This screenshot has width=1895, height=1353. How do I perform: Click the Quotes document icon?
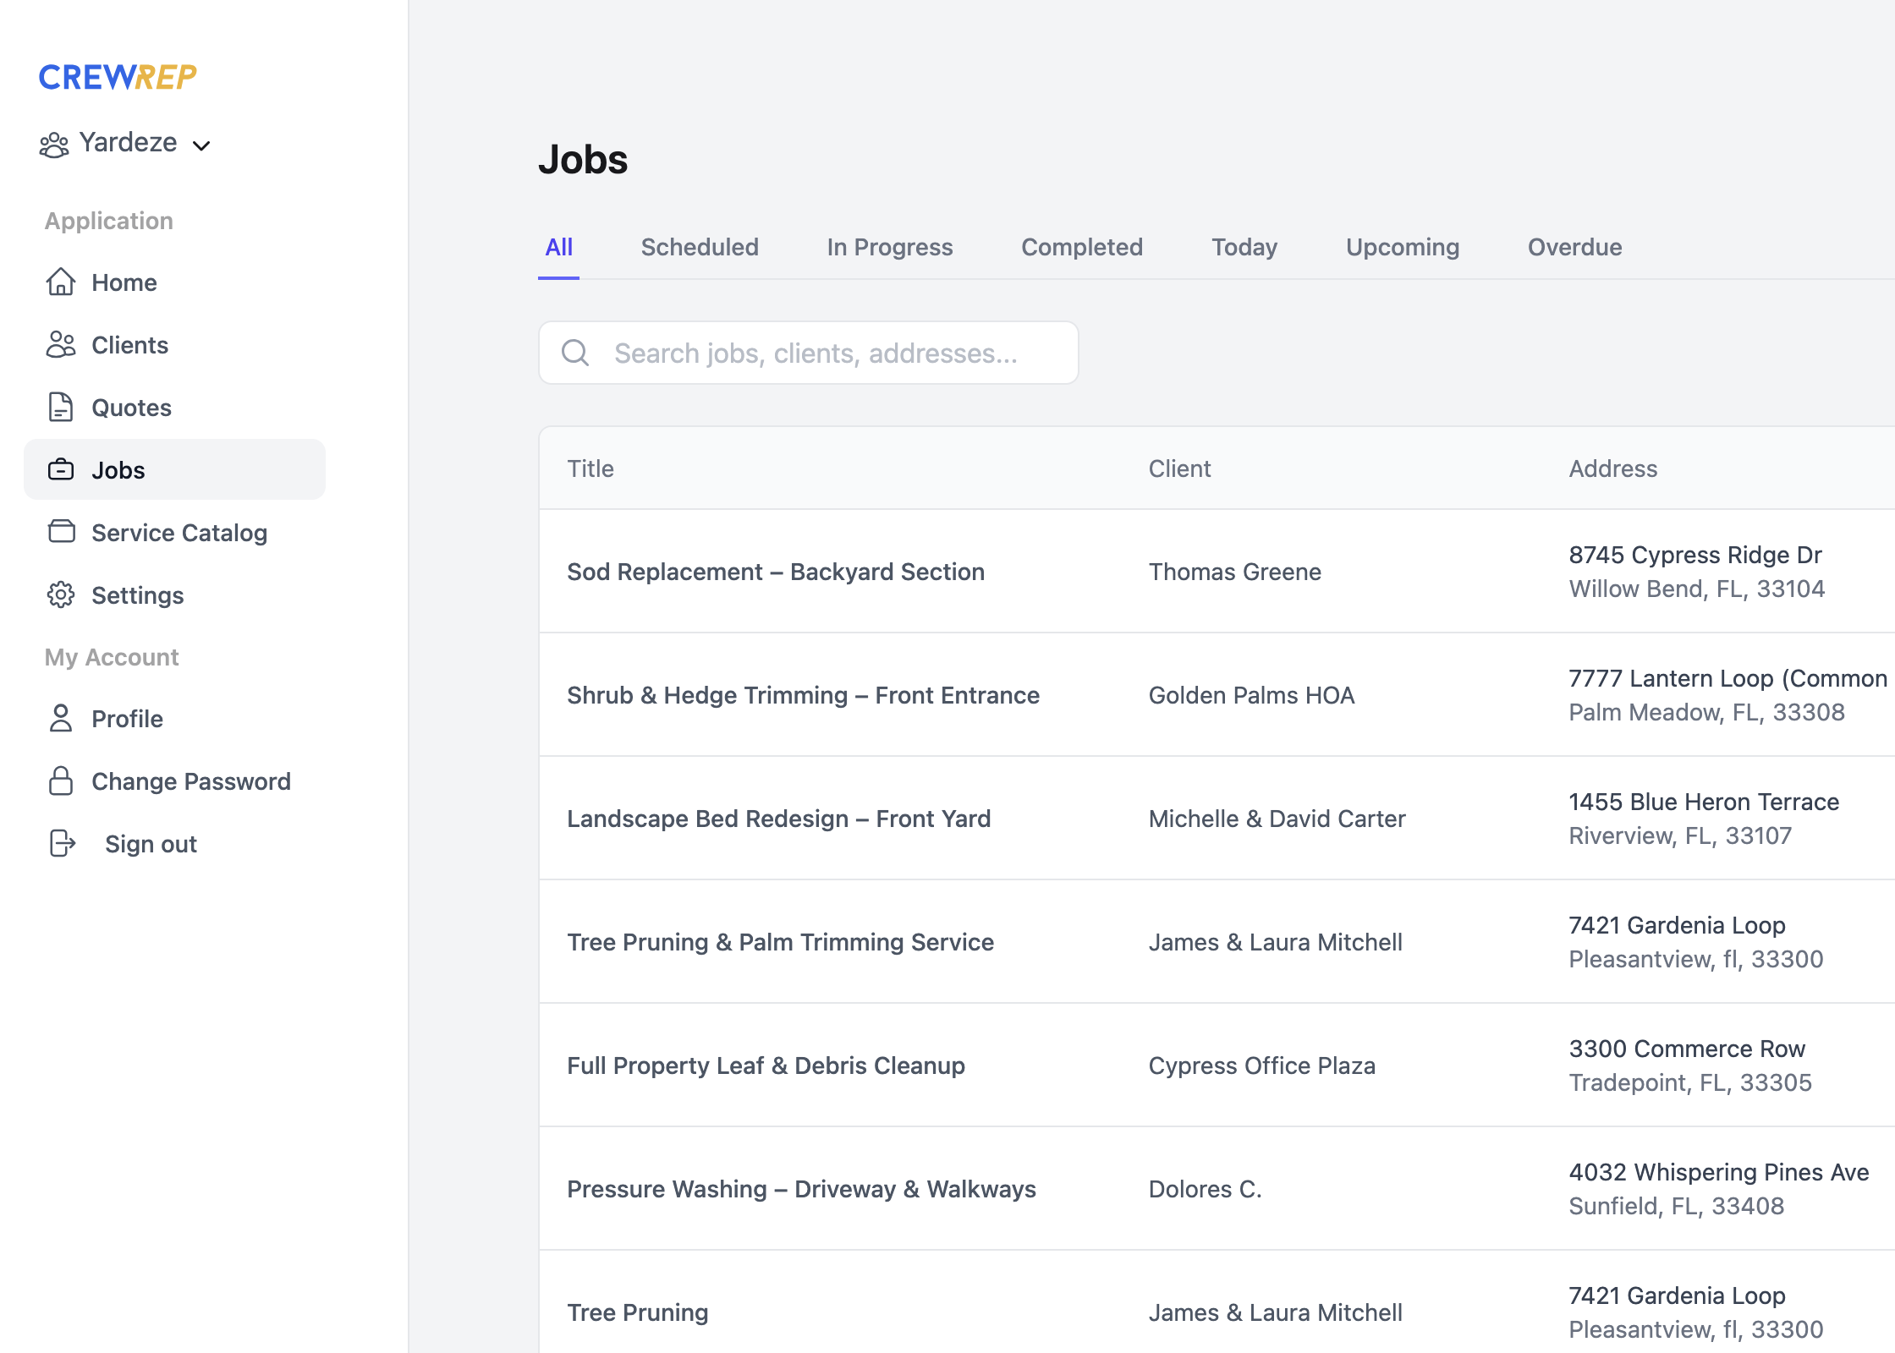(61, 408)
